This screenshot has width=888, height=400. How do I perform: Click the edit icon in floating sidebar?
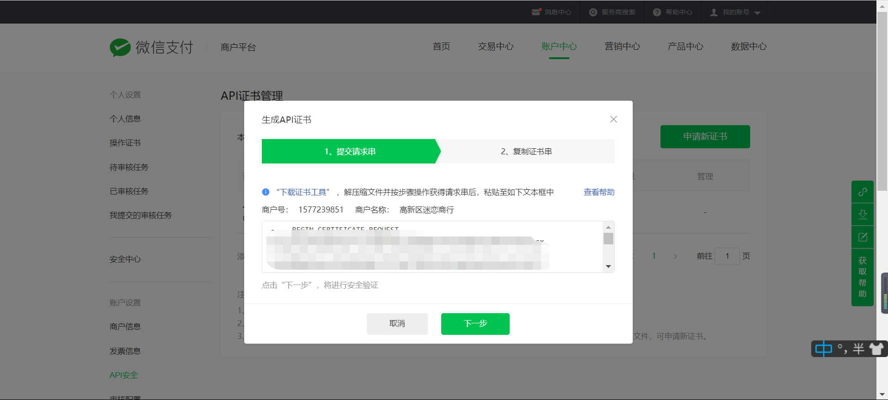pyautogui.click(x=863, y=237)
